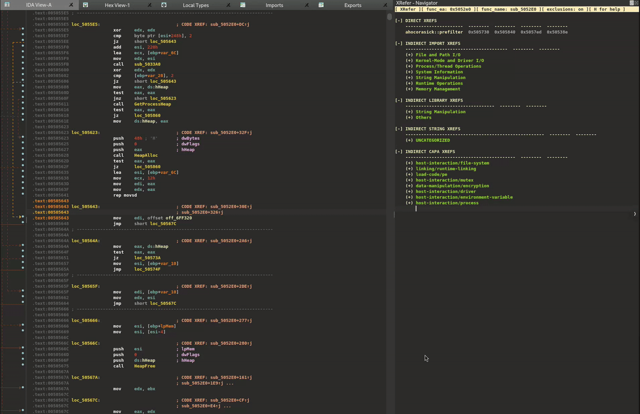Click the loc_505666 label

[x=86, y=321]
